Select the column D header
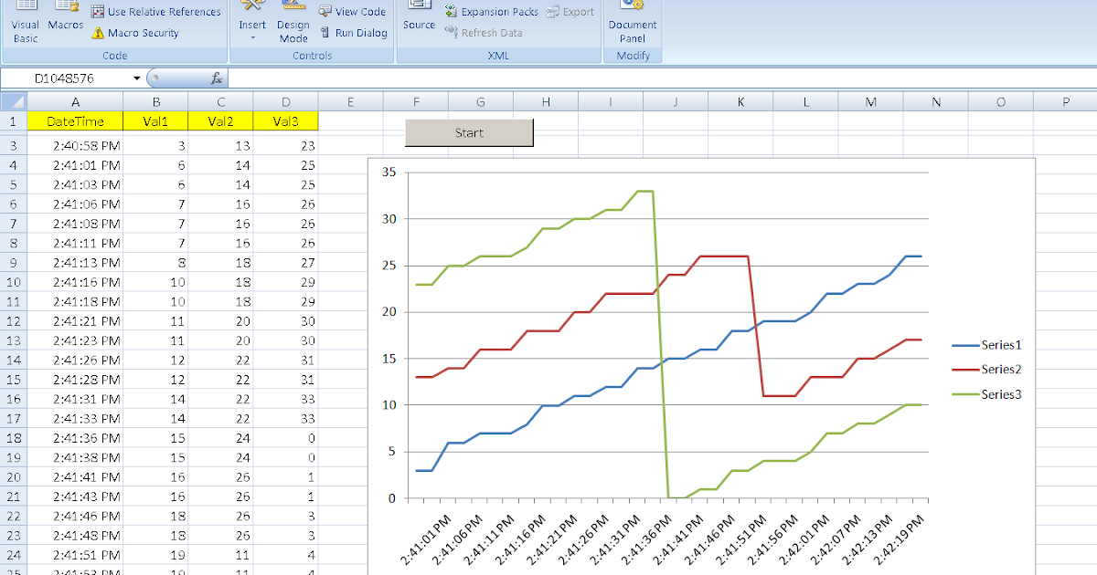The width and height of the screenshot is (1097, 575). (x=285, y=100)
